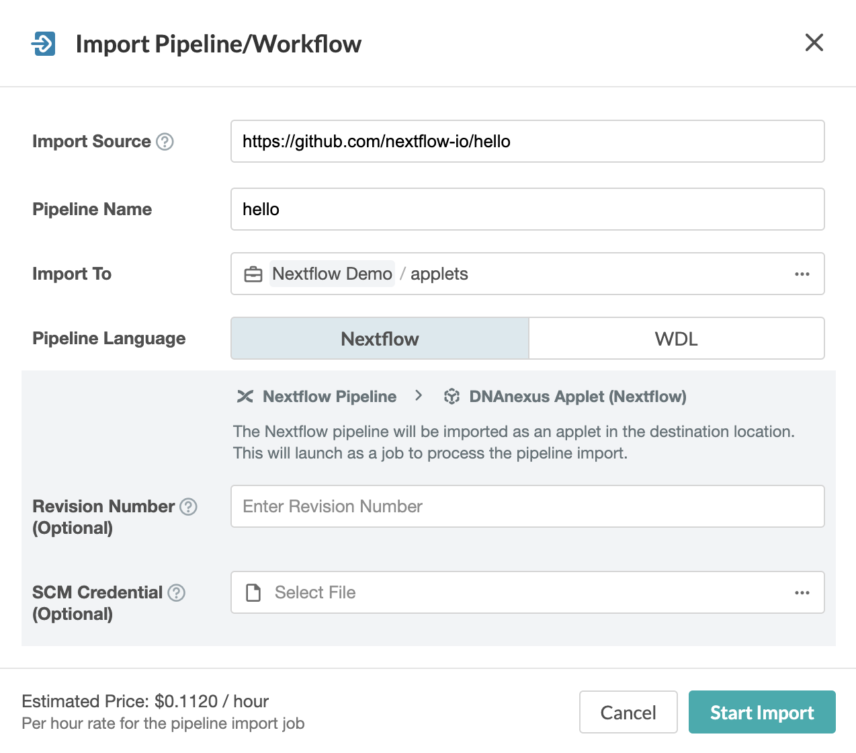
Task: Cancel the pipeline import
Action: point(628,712)
